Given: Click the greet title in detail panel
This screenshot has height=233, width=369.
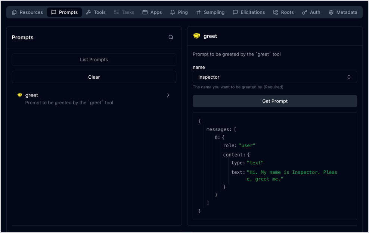Looking at the screenshot, I should tap(210, 36).
